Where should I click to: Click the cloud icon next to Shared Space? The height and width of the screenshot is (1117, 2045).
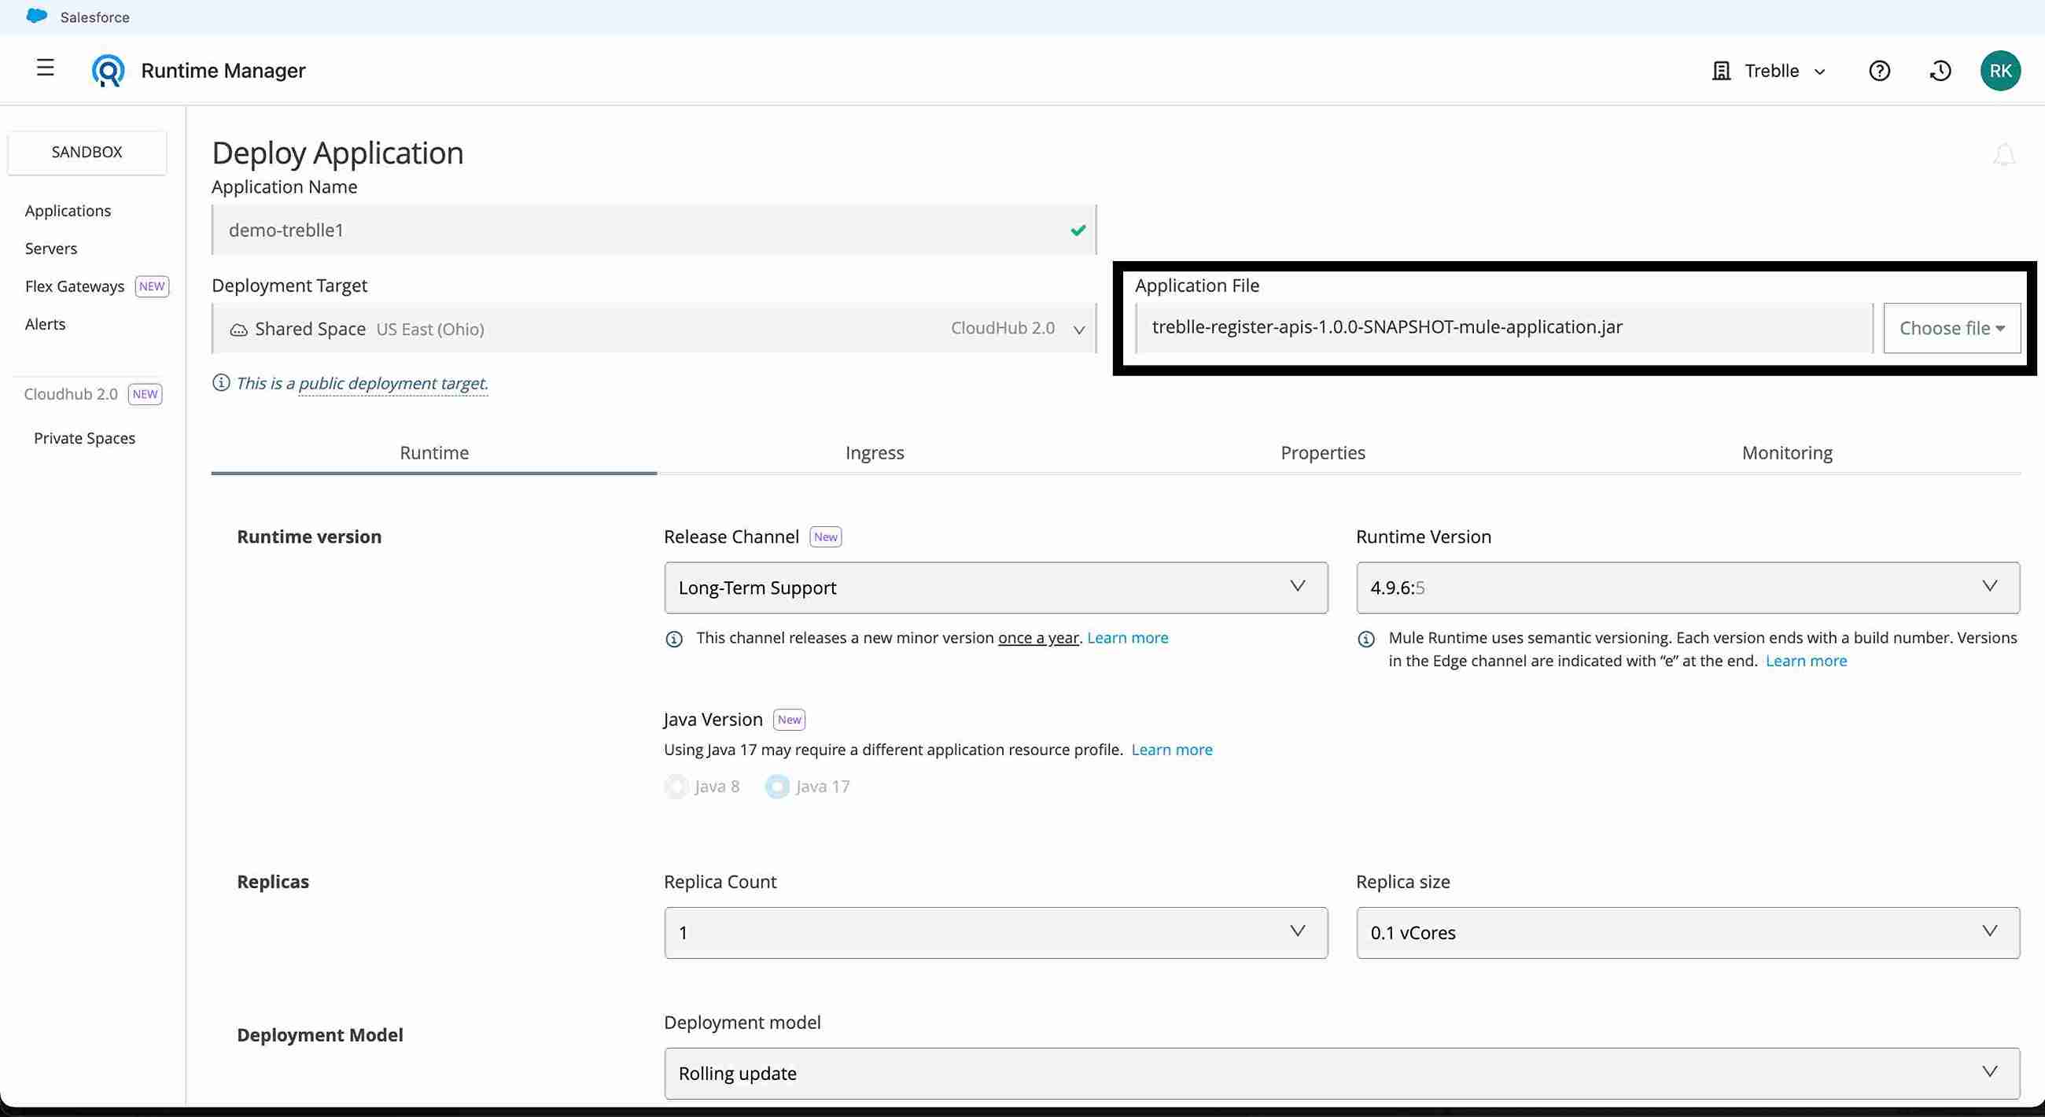(239, 329)
